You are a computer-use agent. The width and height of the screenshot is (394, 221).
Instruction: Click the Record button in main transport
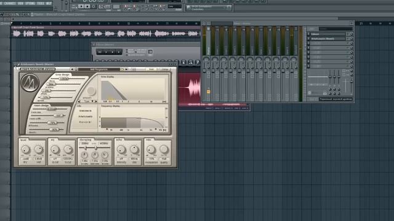tap(94, 7)
